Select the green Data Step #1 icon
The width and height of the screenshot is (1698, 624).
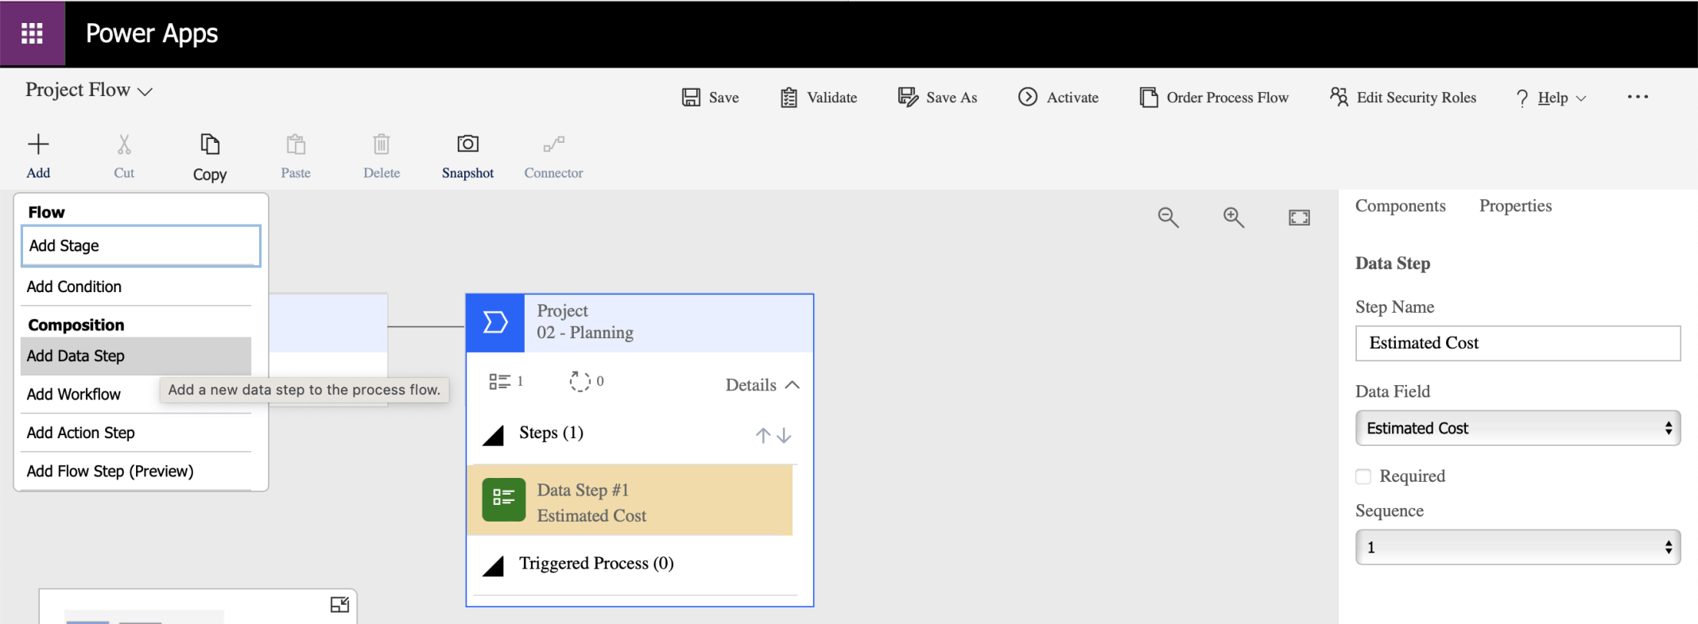point(503,499)
